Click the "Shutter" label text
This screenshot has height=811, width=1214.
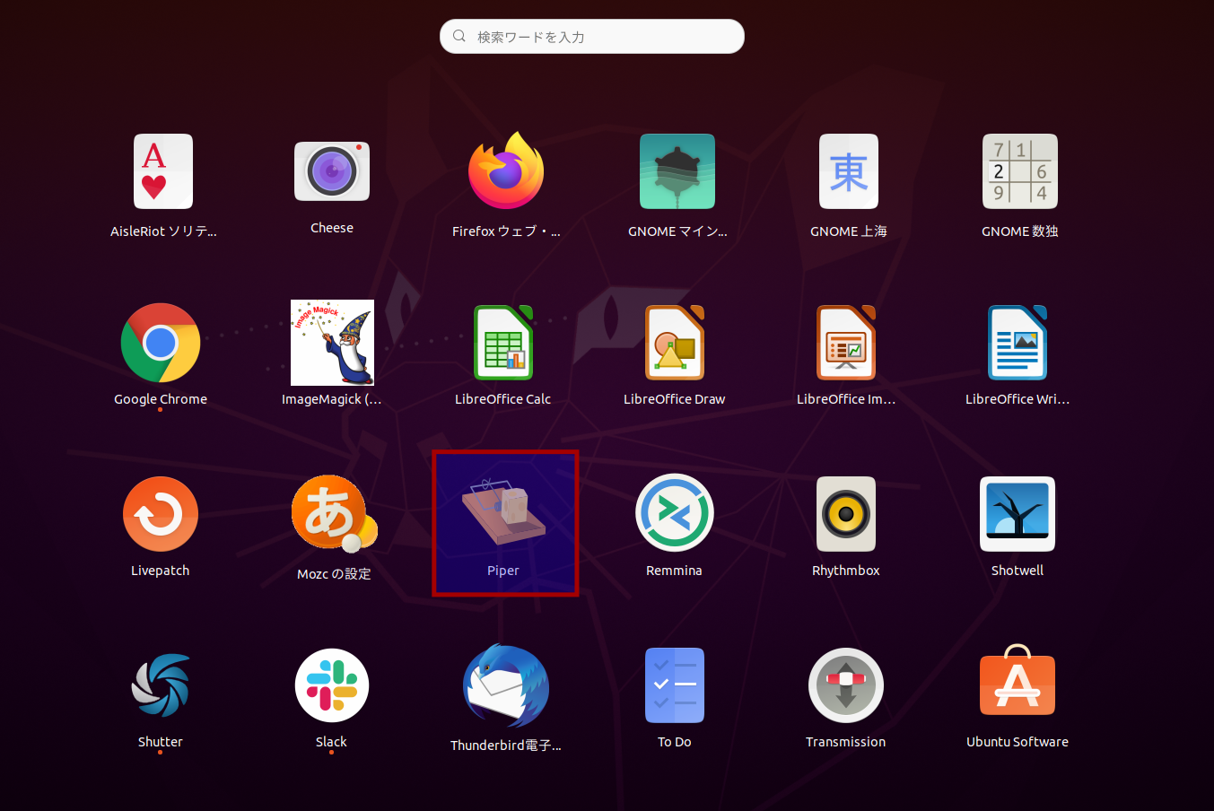pos(161,742)
